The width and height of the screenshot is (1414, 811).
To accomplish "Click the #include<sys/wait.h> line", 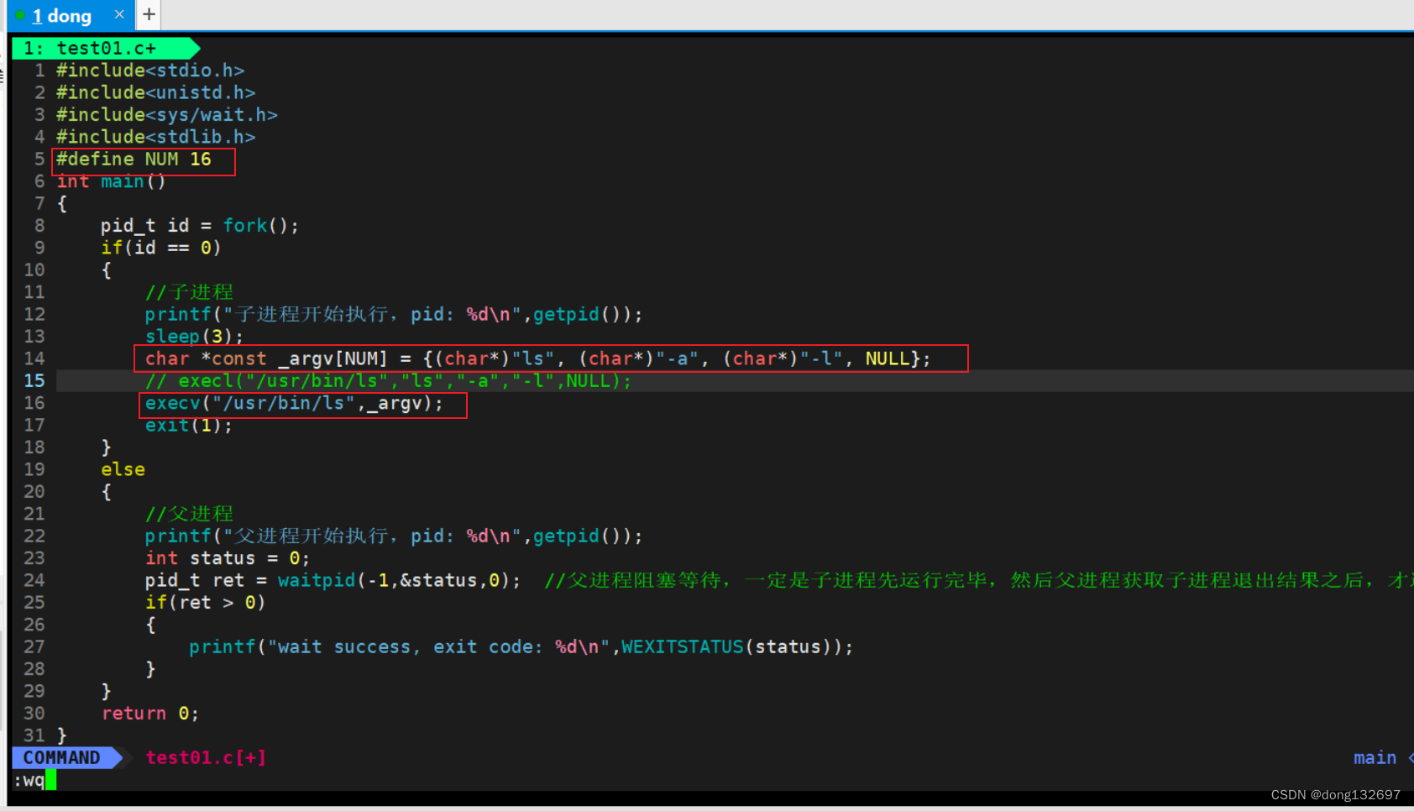I will tap(166, 115).
